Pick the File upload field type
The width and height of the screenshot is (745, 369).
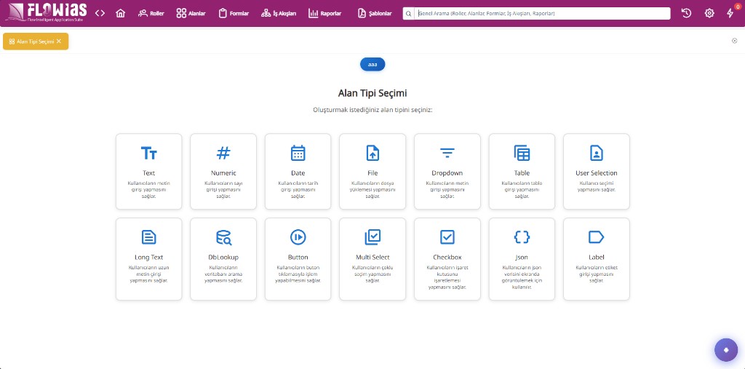[x=372, y=171]
